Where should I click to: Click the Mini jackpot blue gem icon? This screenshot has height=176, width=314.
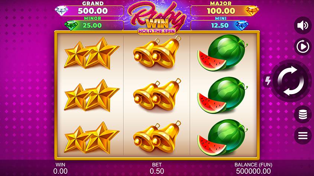tap(242, 26)
